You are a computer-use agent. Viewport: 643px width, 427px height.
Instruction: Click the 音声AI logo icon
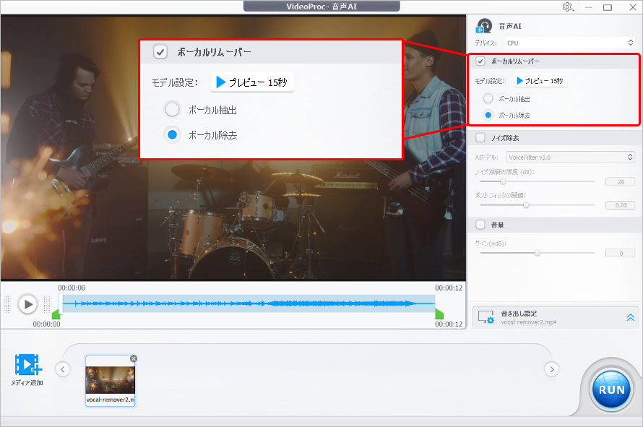tap(483, 25)
